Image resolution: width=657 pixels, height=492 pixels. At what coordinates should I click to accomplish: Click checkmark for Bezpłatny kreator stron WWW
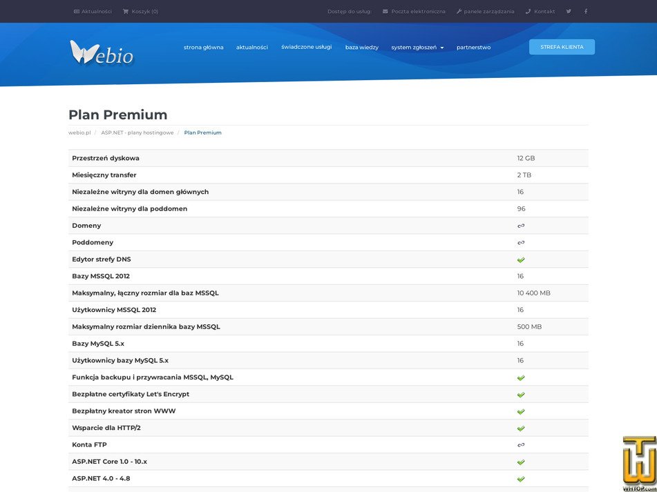pyautogui.click(x=521, y=412)
